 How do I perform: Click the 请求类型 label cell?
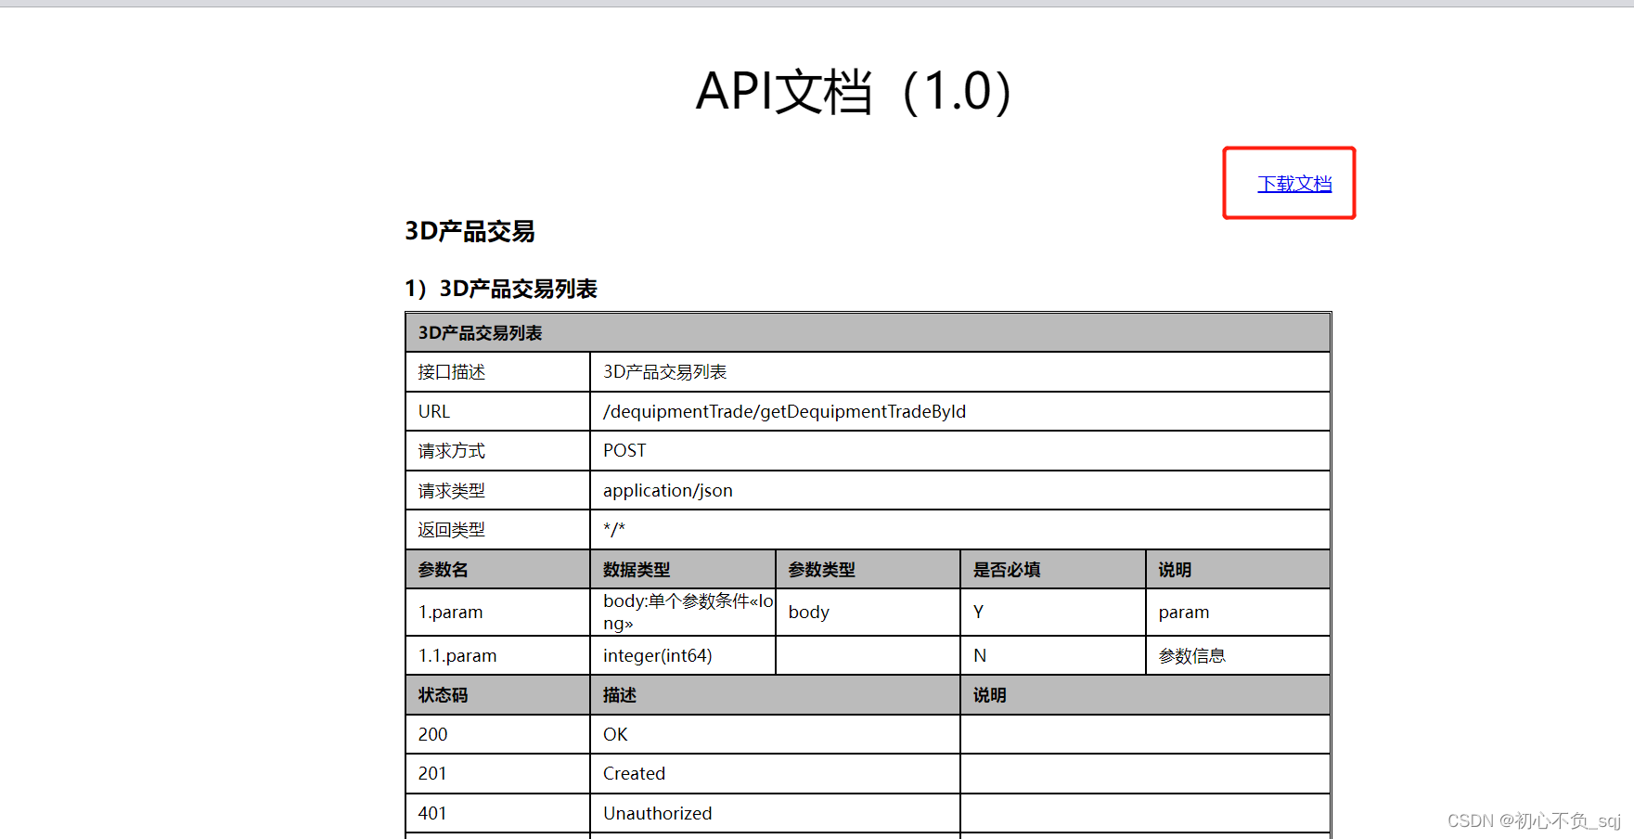497,490
